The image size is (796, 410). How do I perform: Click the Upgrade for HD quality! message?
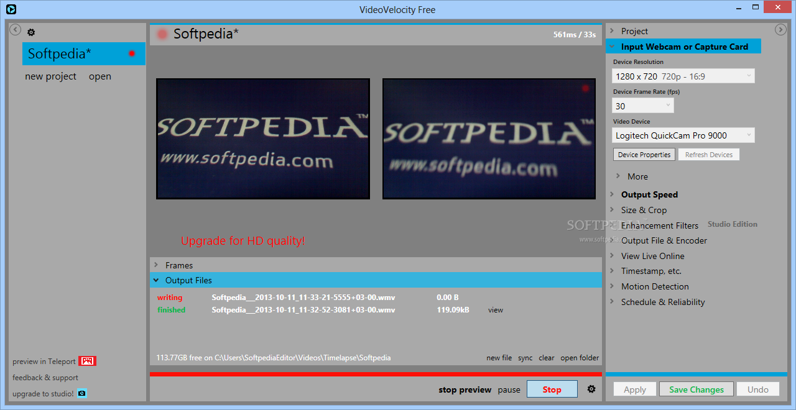[243, 240]
